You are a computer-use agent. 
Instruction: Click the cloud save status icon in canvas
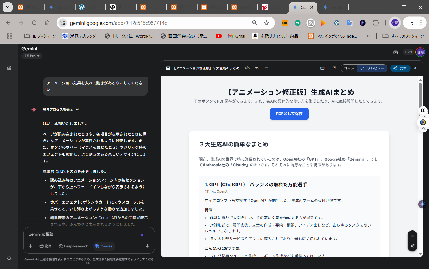tap(247, 68)
